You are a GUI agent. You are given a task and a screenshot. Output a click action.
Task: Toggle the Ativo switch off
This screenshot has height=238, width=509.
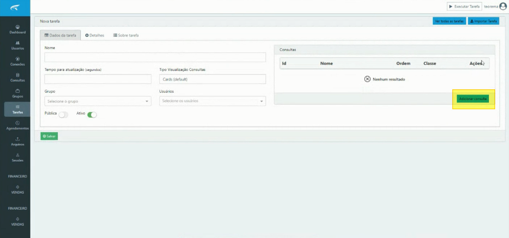pos(92,115)
